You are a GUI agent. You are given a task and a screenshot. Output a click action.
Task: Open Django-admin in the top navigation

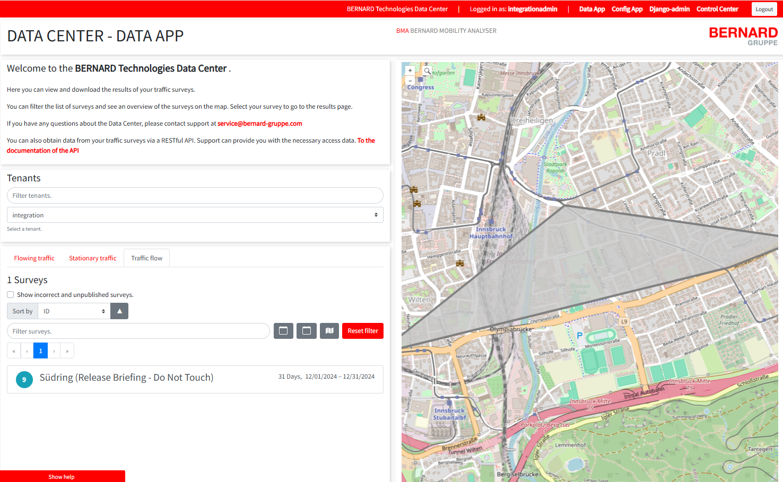pos(669,9)
